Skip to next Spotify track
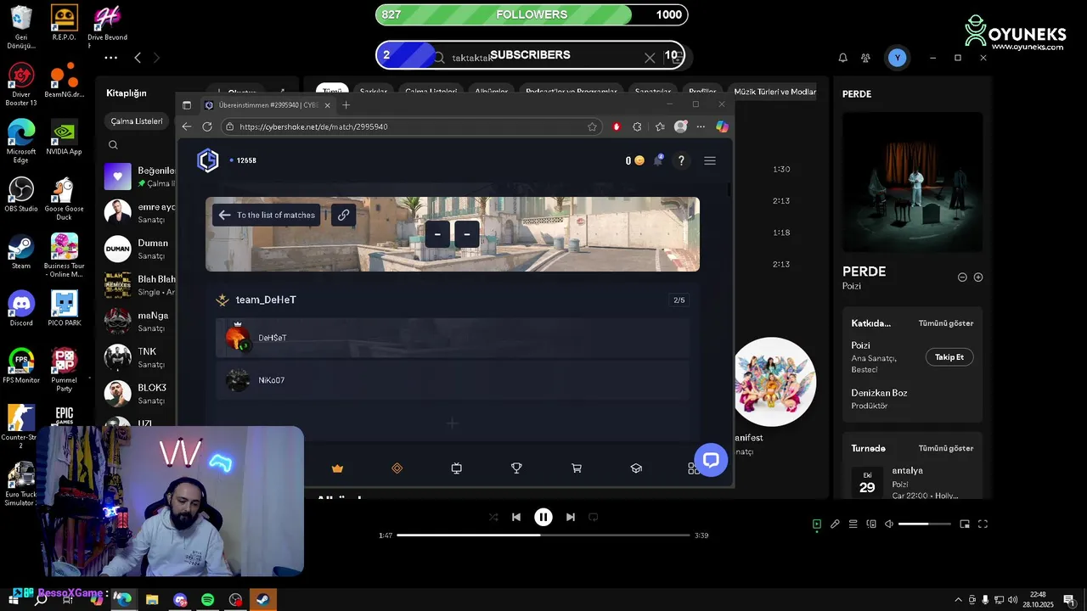Screen dimensions: 1087x611 click(x=571, y=517)
